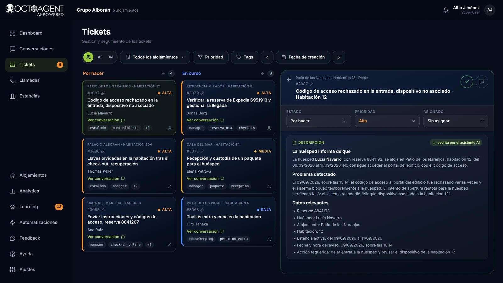503x283 pixels.
Task: Open the notifications bell
Action: (x=445, y=10)
